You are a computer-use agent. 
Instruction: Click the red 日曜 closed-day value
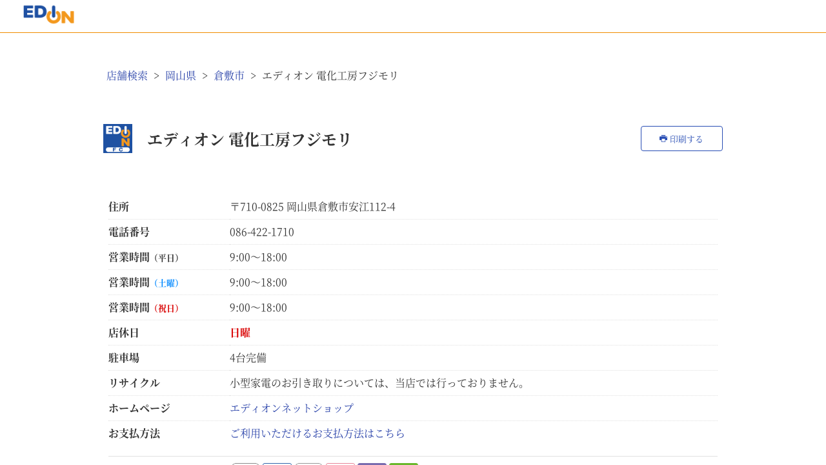click(x=240, y=333)
